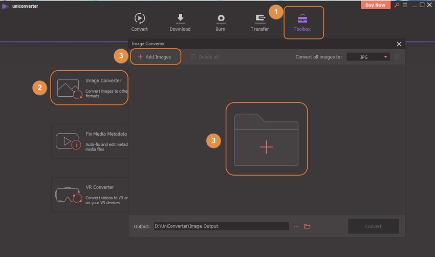Open the Toolbox tab
435x257 pixels.
click(x=303, y=23)
